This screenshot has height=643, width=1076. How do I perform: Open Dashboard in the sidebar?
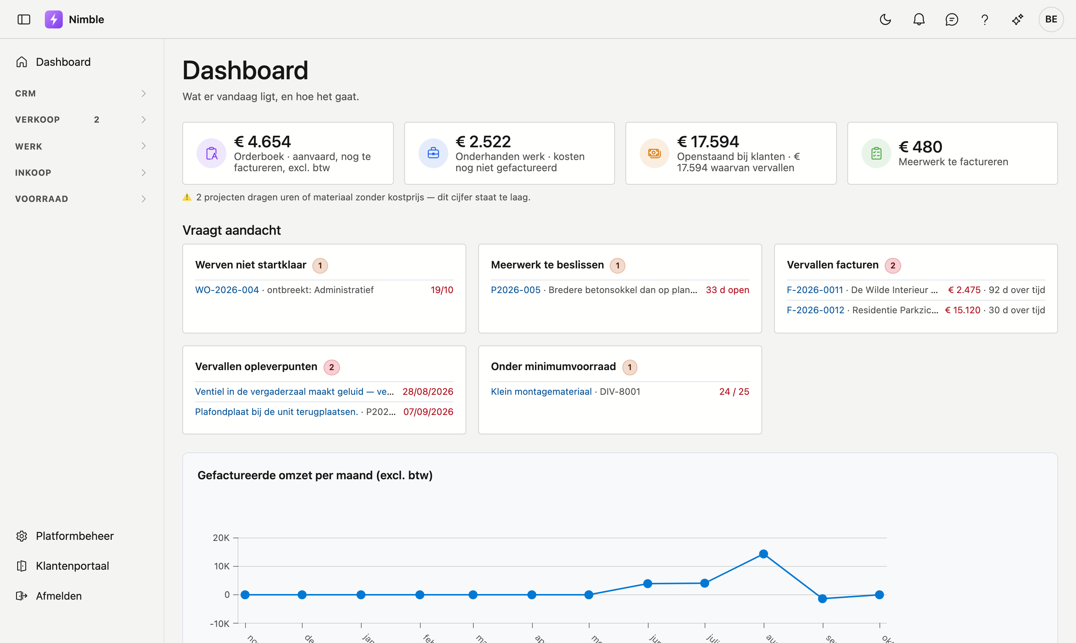82,62
